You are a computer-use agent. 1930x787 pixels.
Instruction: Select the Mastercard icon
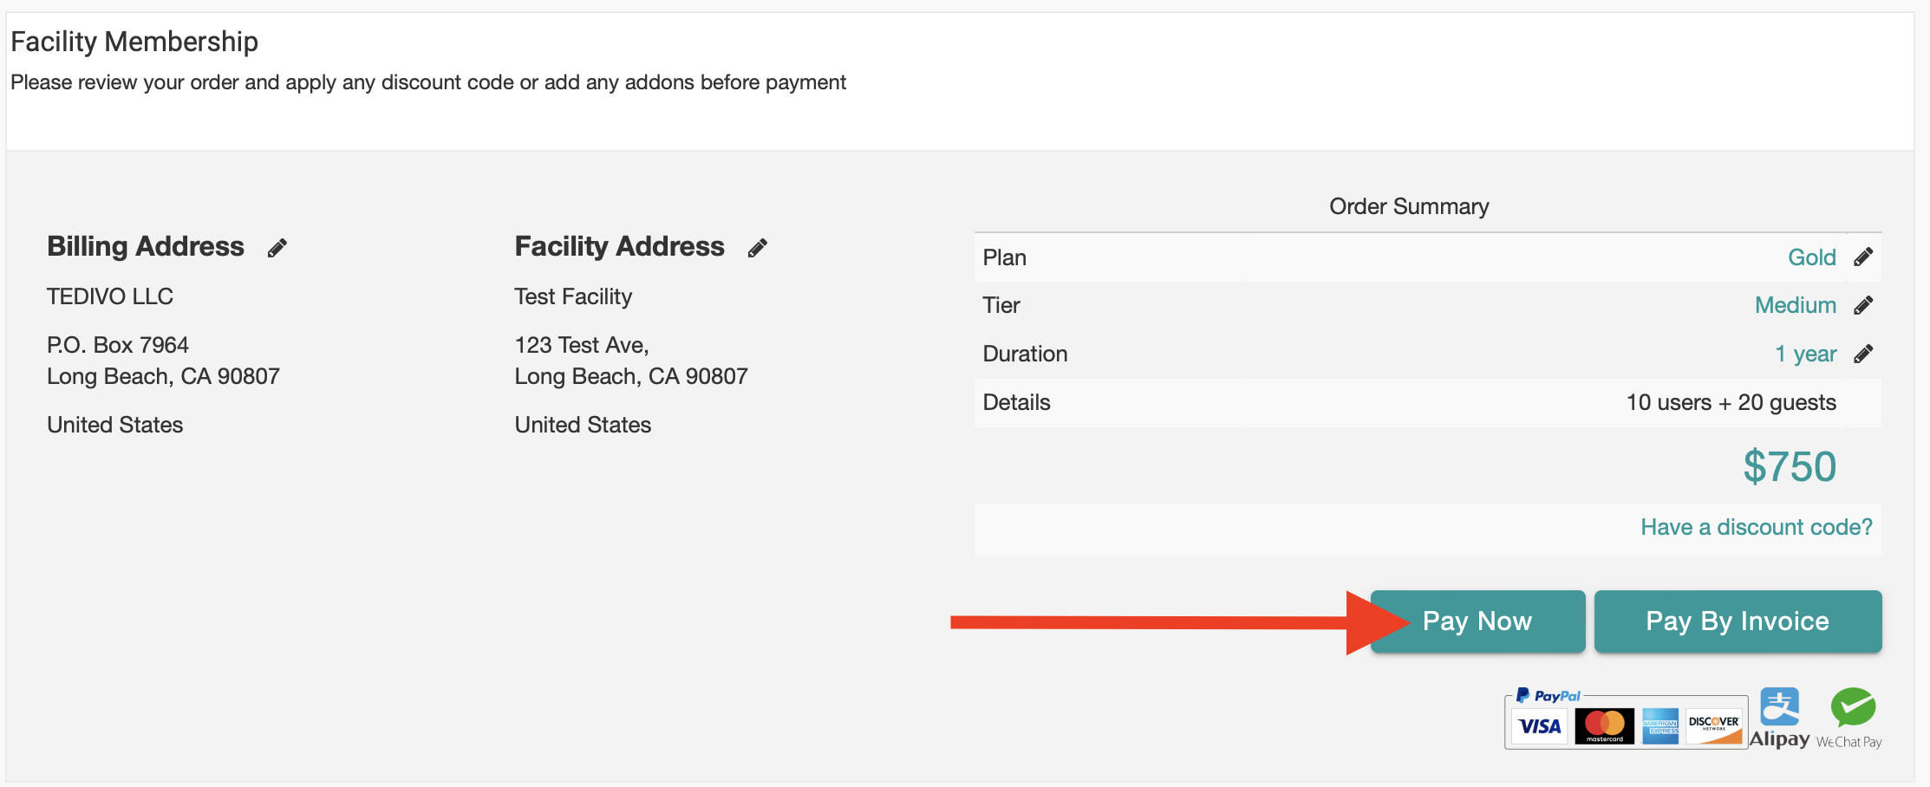(1604, 726)
